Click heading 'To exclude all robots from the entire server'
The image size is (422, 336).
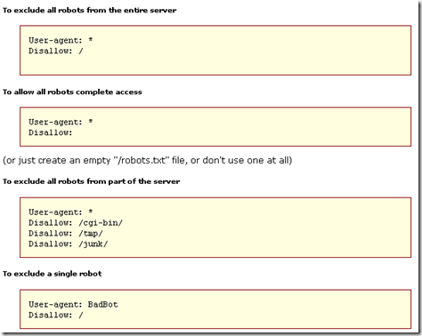[89, 11]
